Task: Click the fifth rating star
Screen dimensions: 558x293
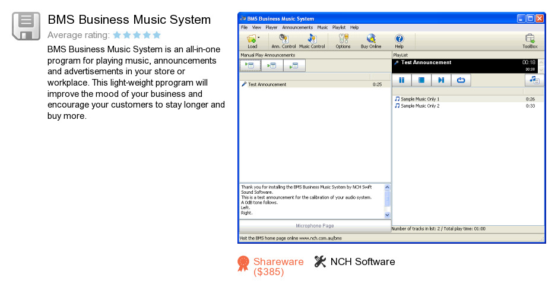Action: (x=157, y=35)
